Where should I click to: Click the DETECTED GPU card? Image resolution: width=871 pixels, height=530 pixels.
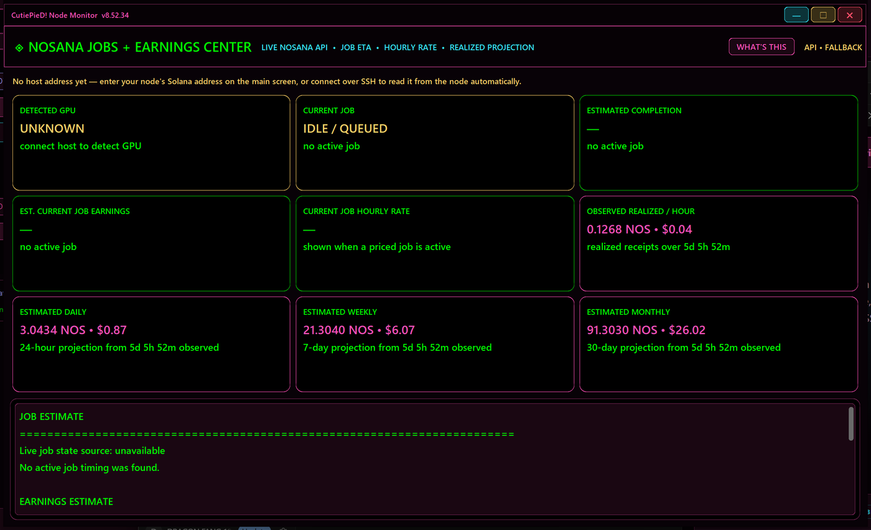coord(151,142)
